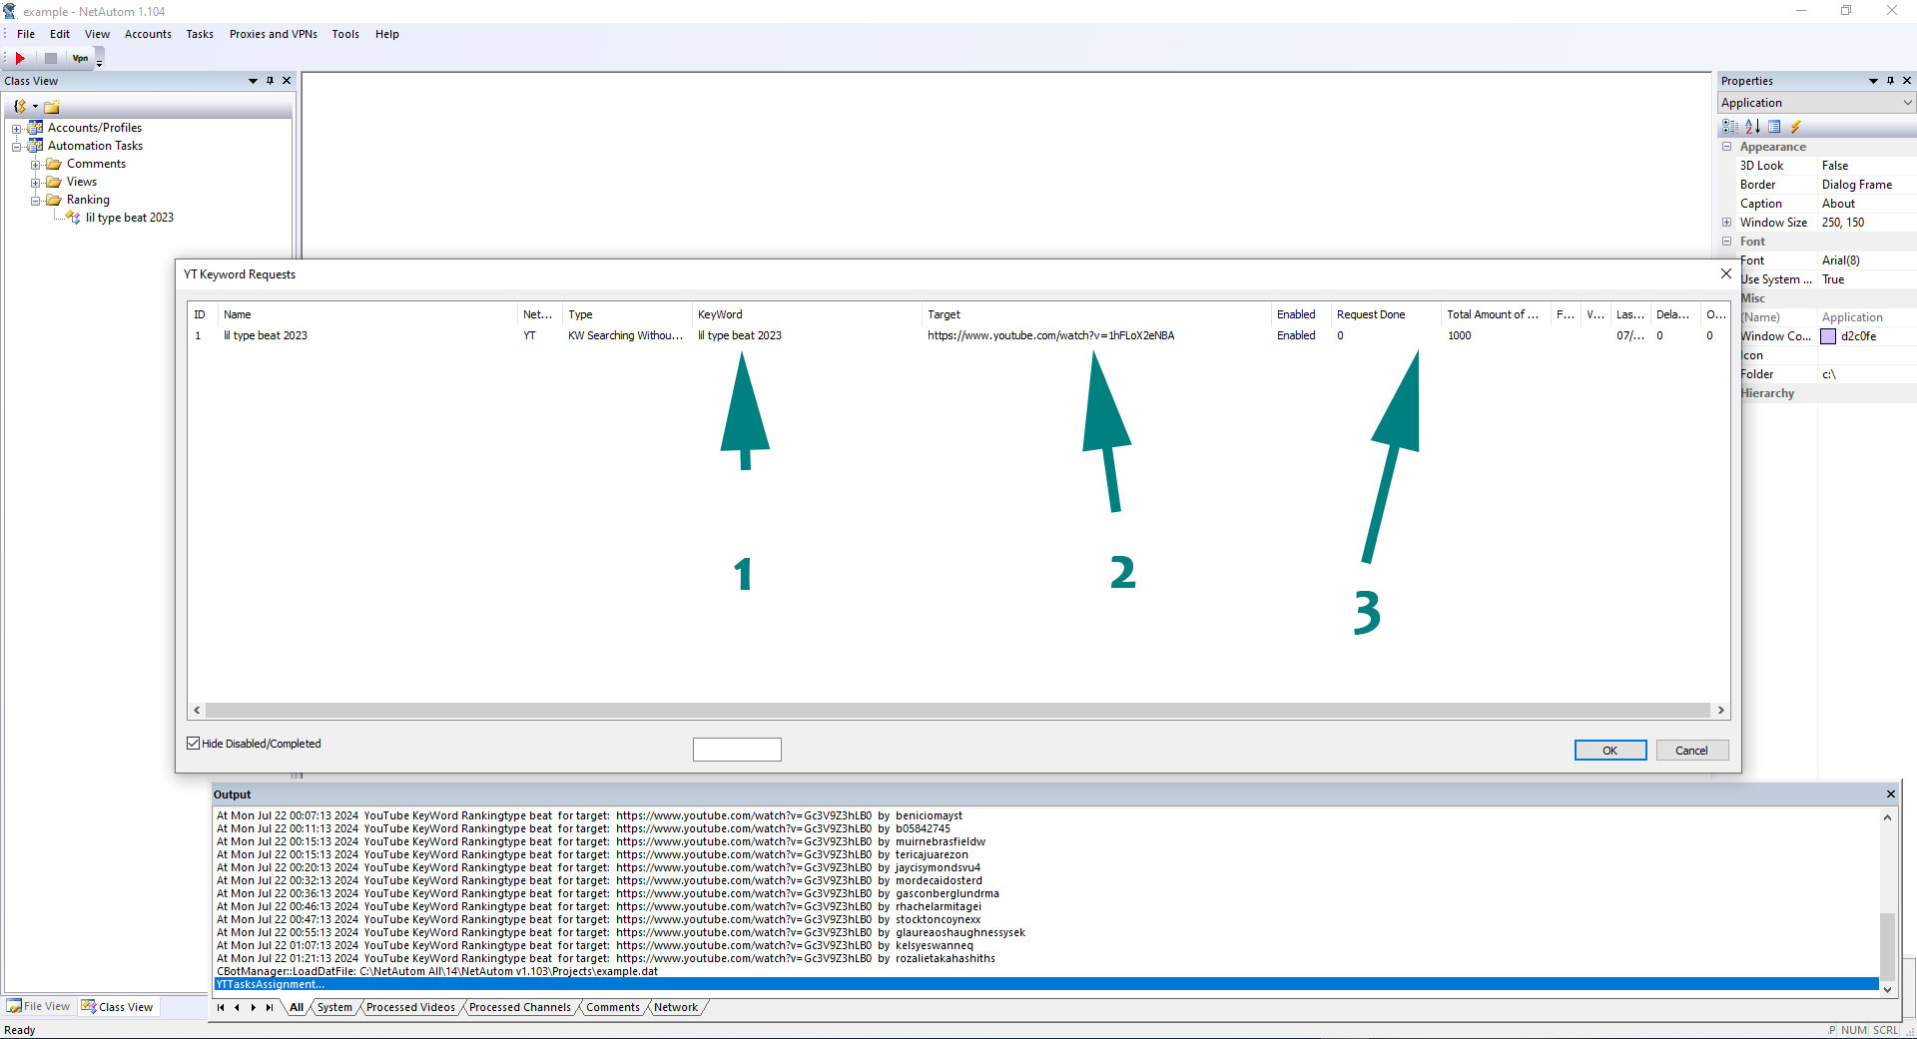Open the Application dropdown in Properties
1917x1039 pixels.
pyautogui.click(x=1906, y=103)
